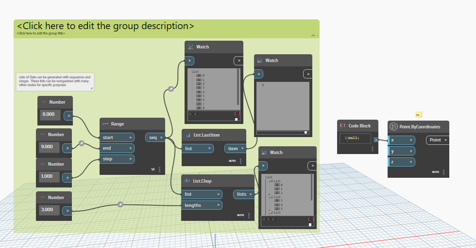
Task: Open the three-dot menu on the Range node
Action: 160,169
